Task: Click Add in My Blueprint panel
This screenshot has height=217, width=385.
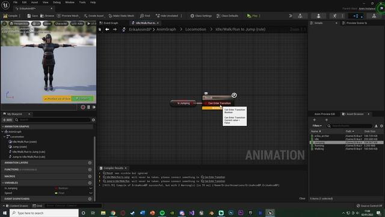Action: (x=7, y=120)
